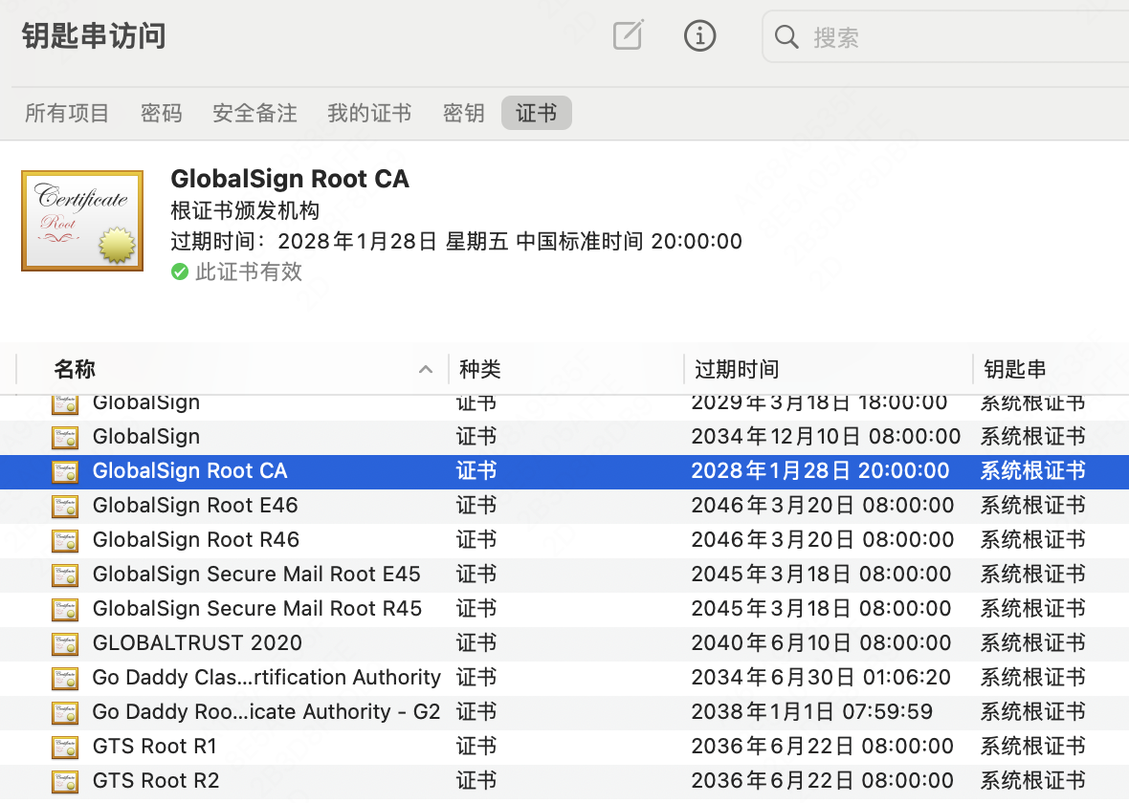
Task: Click 证书 type in GLOBALTRUST 2020 row
Action: (x=476, y=643)
